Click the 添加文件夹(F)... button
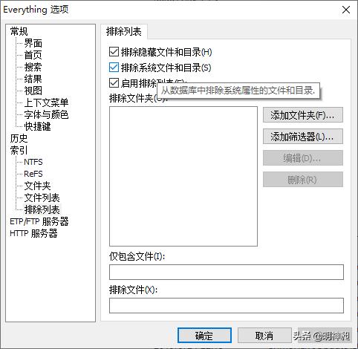The image size is (358, 349). pos(303,115)
